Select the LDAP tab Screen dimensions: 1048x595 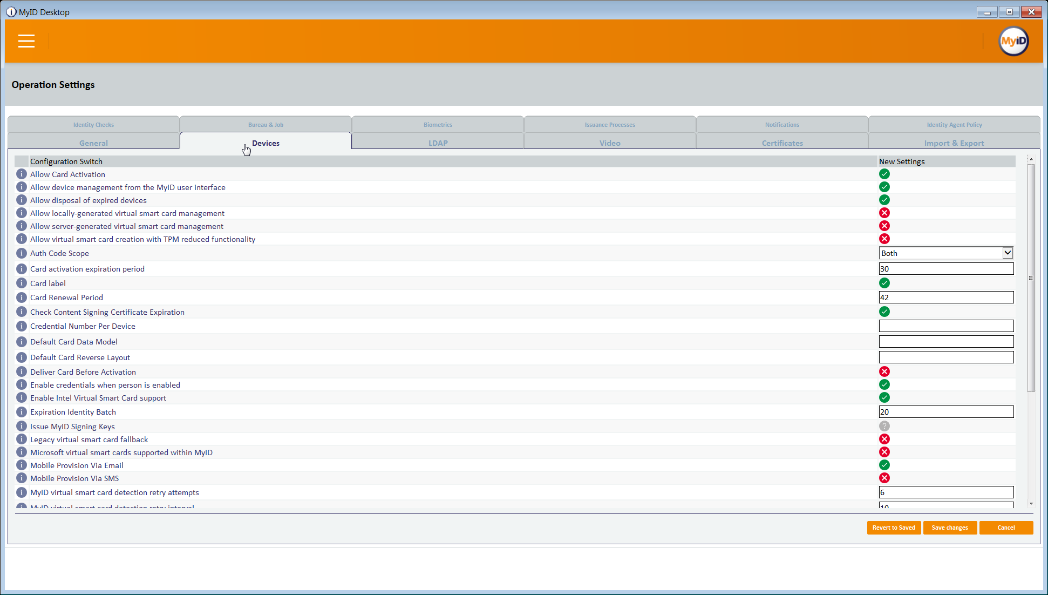[438, 143]
